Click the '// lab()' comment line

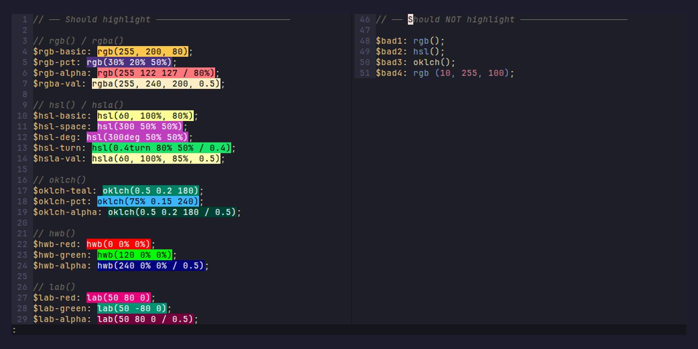(x=55, y=287)
